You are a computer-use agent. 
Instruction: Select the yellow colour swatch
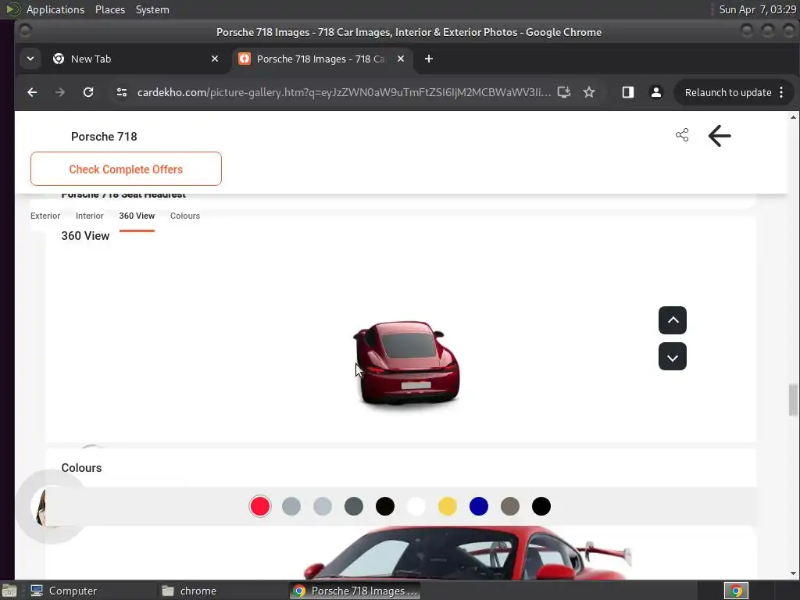[448, 506]
